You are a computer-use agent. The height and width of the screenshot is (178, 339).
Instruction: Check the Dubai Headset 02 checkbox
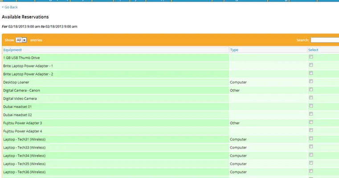311,114
